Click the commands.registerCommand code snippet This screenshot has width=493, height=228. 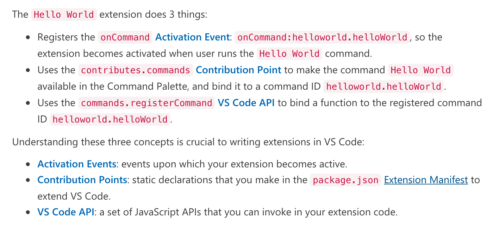147,103
